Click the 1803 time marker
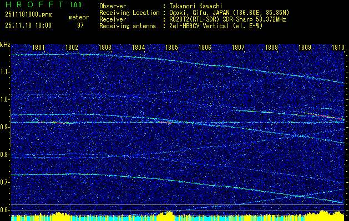Screen dimensions: 349x221 pyautogui.click(x=105, y=48)
